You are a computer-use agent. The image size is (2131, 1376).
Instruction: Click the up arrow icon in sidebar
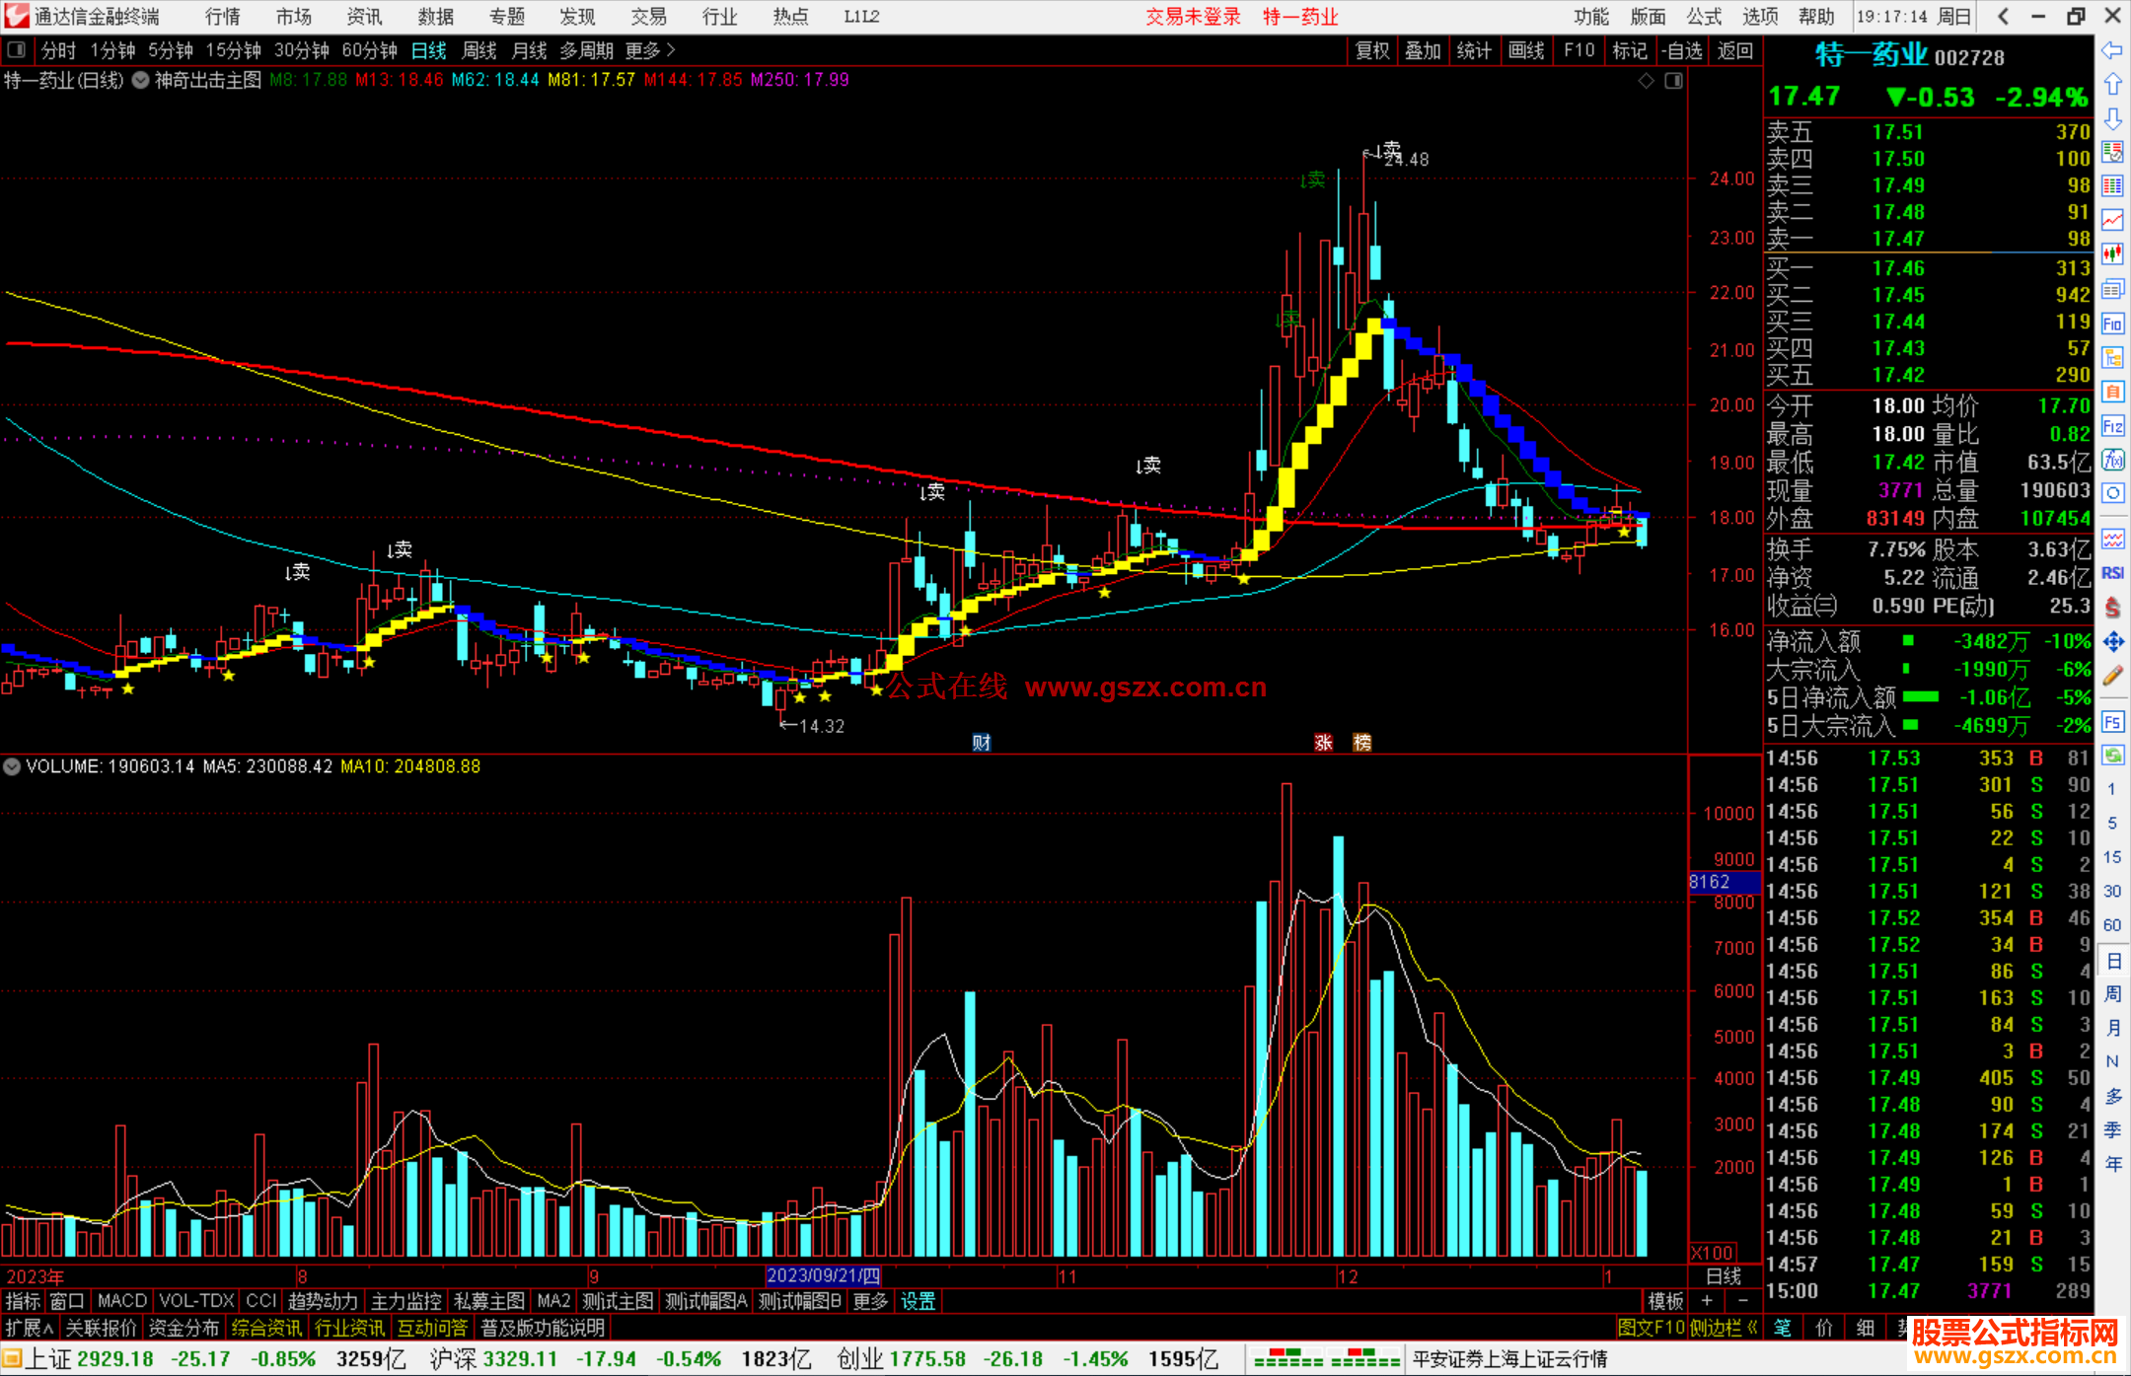coord(2112,85)
